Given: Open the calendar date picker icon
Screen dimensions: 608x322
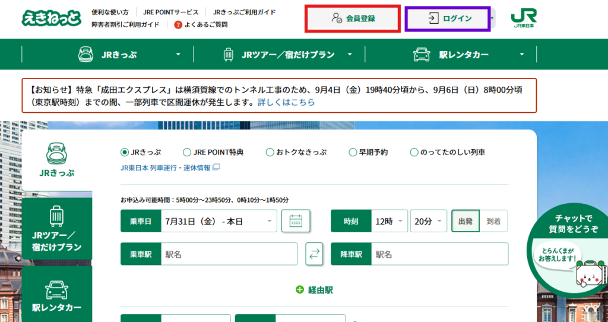Looking at the screenshot, I should [x=296, y=221].
